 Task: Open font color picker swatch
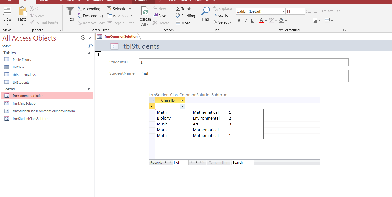[x=261, y=21]
